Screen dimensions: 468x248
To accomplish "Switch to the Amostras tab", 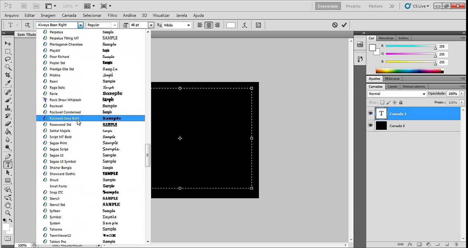I will coord(386,38).
